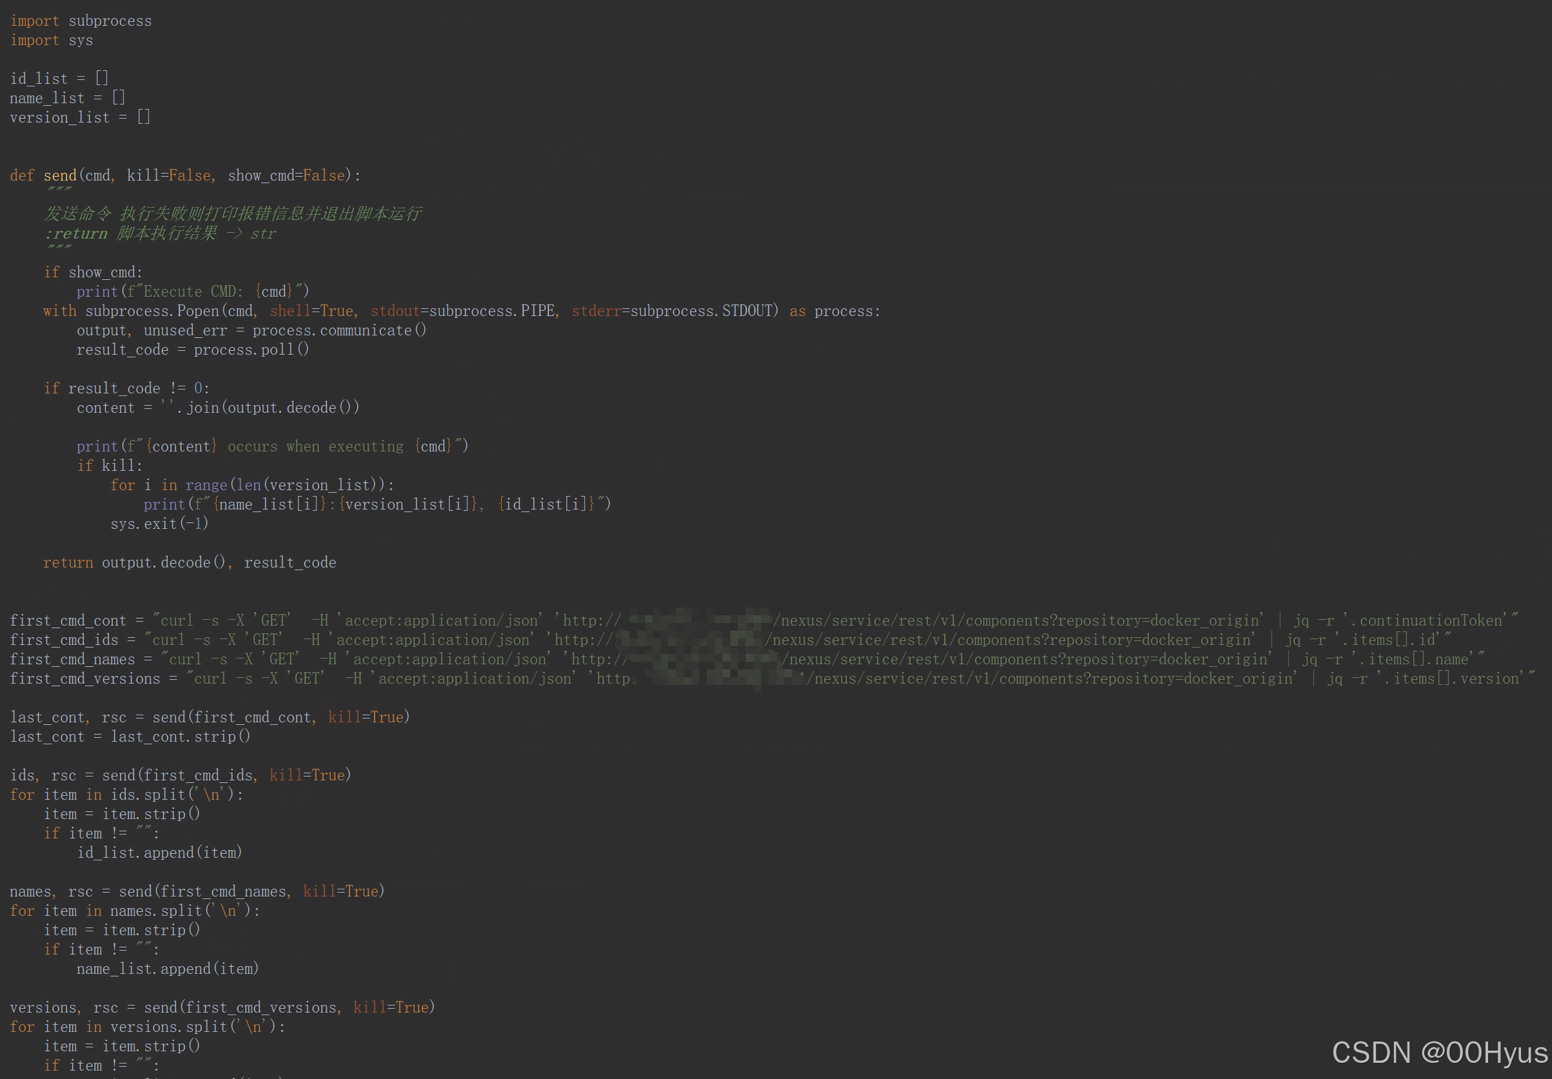Select the if show_cmd condition
The image size is (1552, 1079).
(92, 272)
